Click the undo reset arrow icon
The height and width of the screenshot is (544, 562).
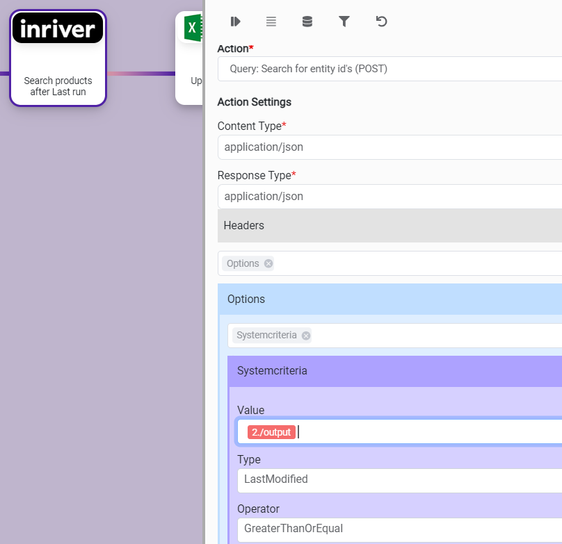(380, 22)
